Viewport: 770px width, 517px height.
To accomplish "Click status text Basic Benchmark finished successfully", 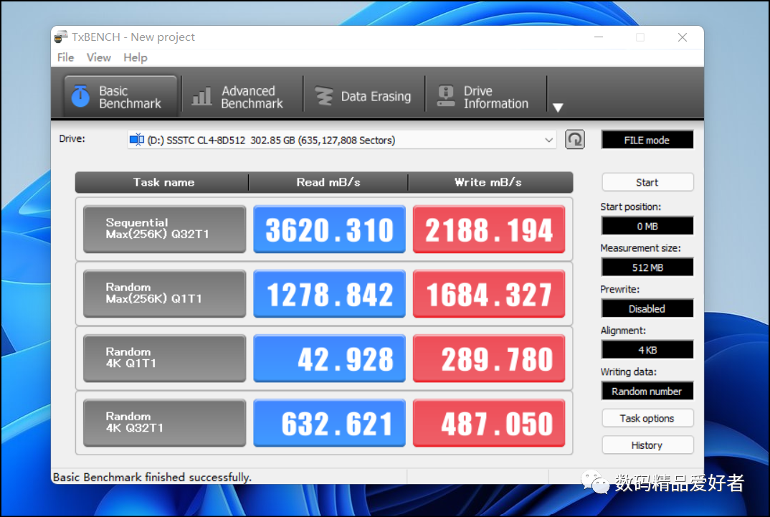I will (152, 478).
